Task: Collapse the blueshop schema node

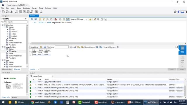Action: 2,25
